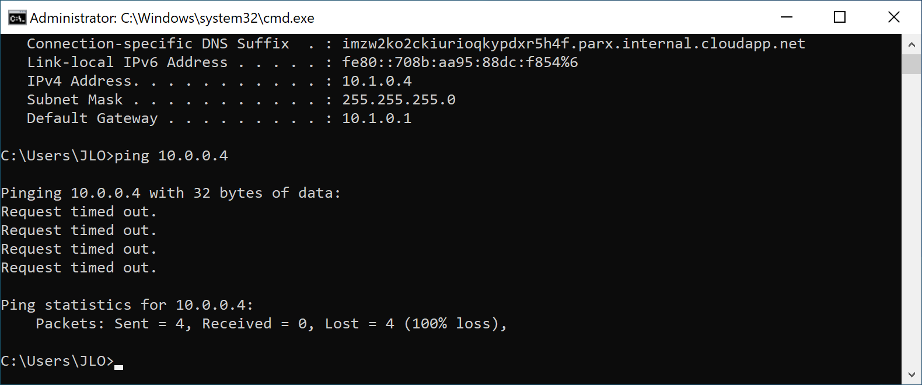Open the cmd.exe system menu icon
Image resolution: width=922 pixels, height=385 pixels.
[x=17, y=17]
